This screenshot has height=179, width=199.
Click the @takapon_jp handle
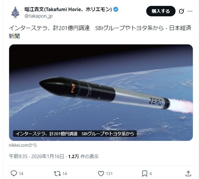click(x=38, y=16)
